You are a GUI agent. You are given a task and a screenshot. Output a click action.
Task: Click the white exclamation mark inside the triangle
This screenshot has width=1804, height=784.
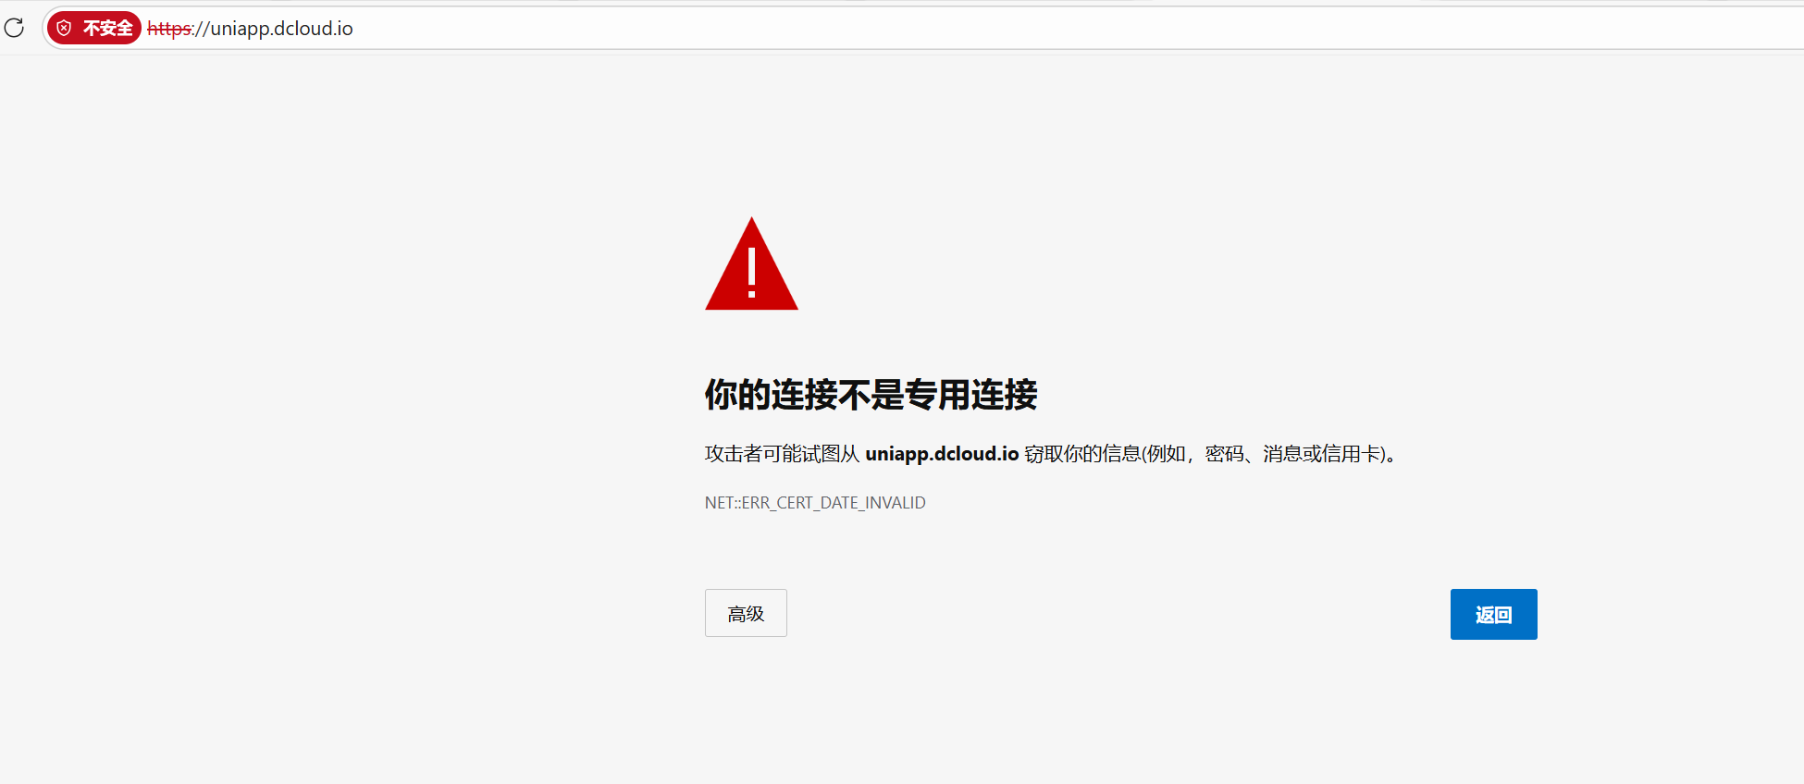point(752,273)
